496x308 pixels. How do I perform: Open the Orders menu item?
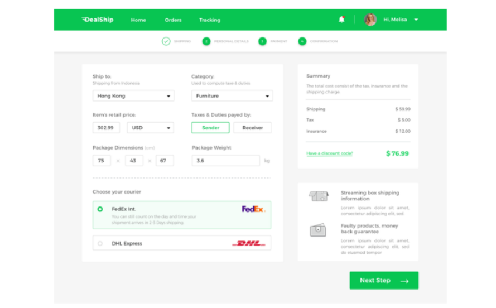[173, 20]
